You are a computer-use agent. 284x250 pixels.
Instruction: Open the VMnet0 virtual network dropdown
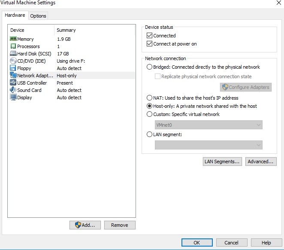pos(208,125)
